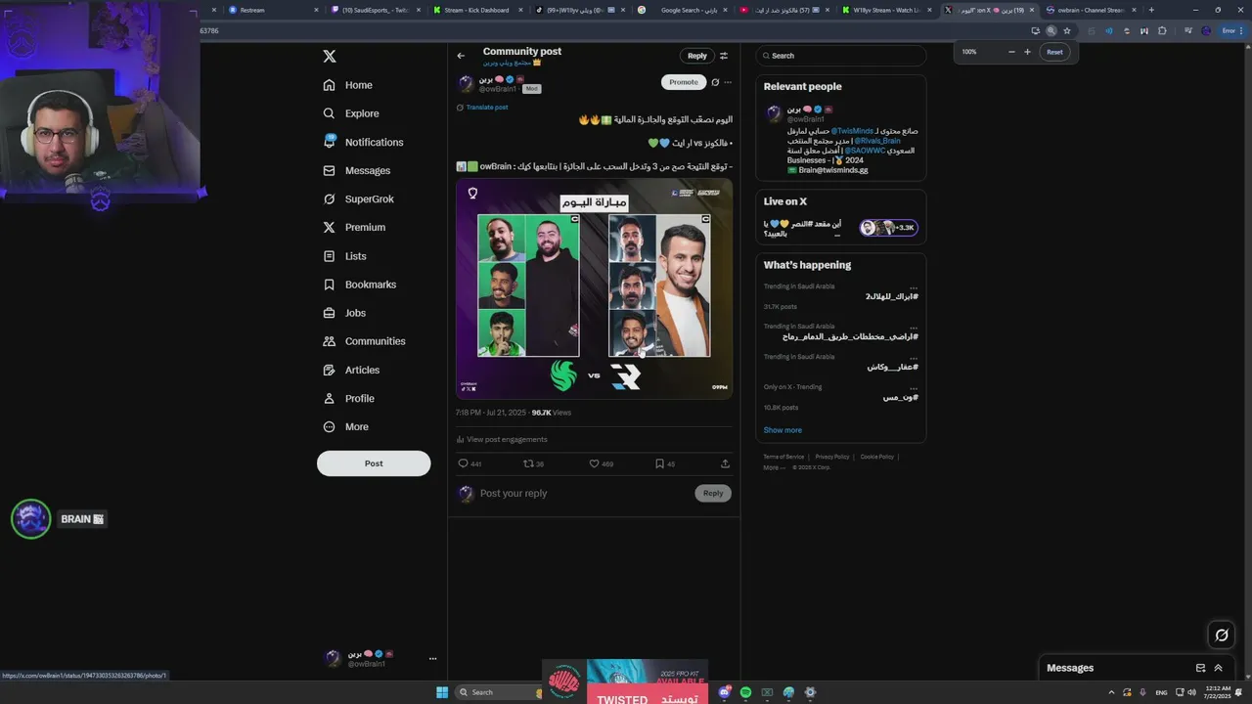Open Discord from the taskbar
Viewport: 1252px width, 704px height.
725,692
